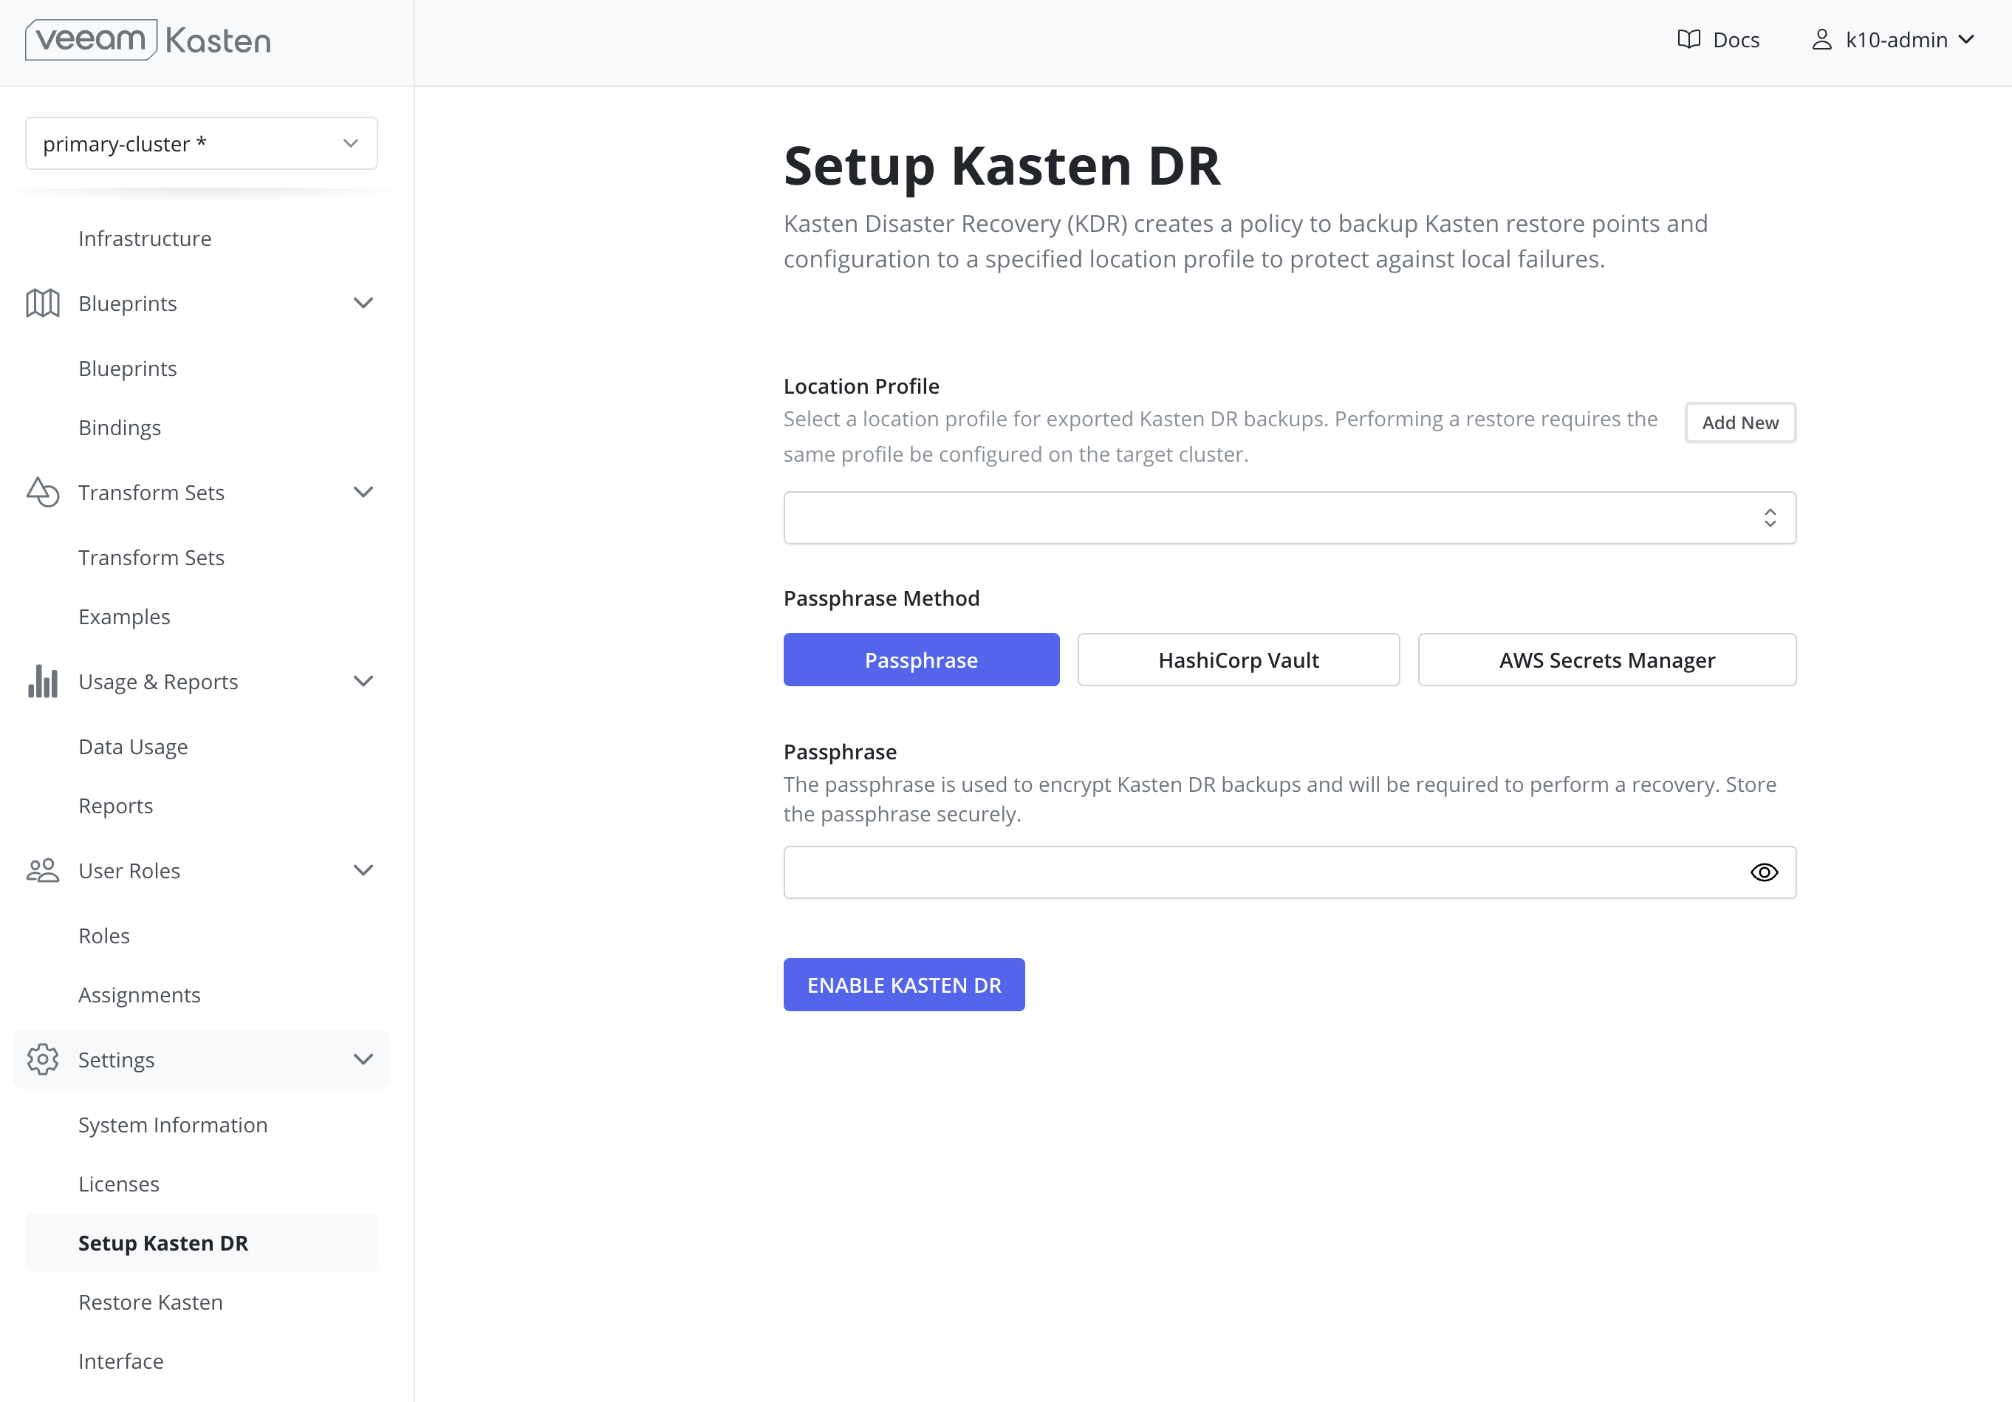Collapse the Transform Sets section chevron
The image size is (2012, 1402).
[x=363, y=493]
